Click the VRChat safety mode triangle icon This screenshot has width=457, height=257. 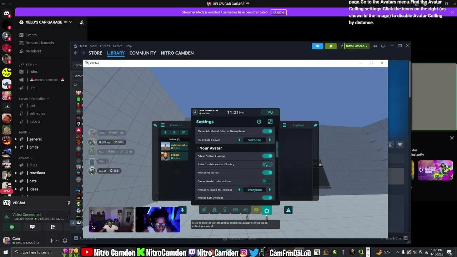click(x=288, y=210)
